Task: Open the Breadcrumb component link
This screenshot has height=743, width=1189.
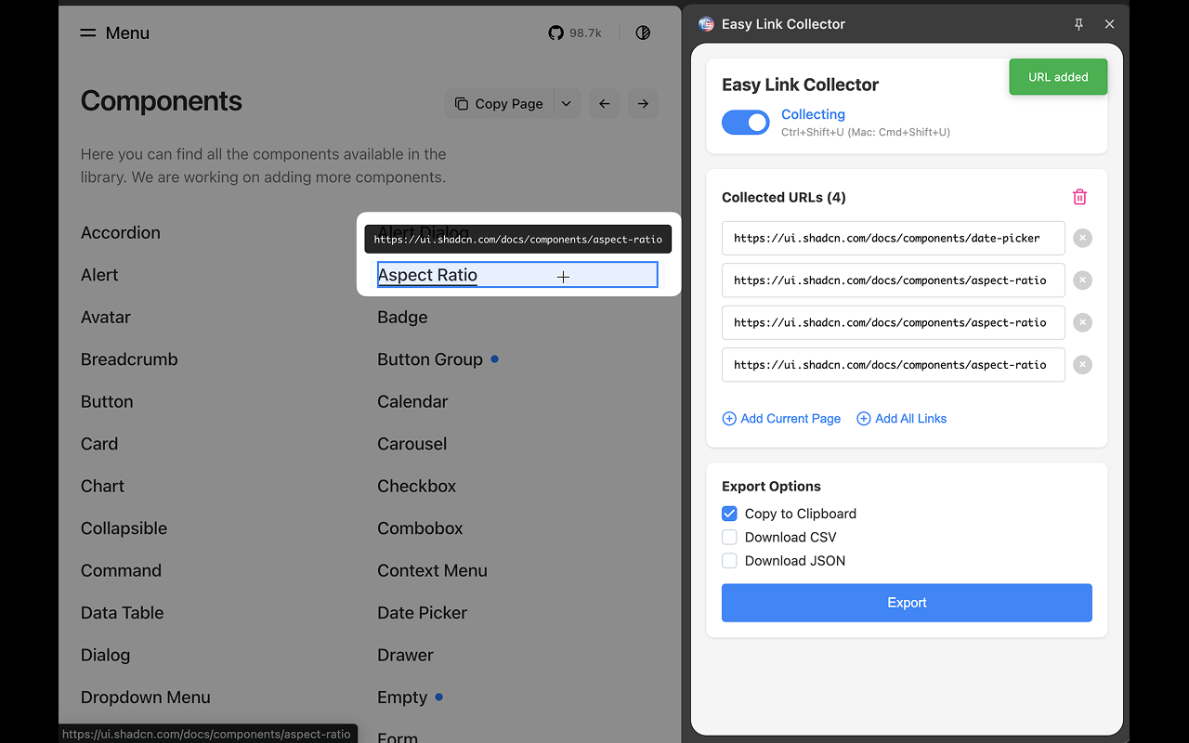Action: point(129,359)
